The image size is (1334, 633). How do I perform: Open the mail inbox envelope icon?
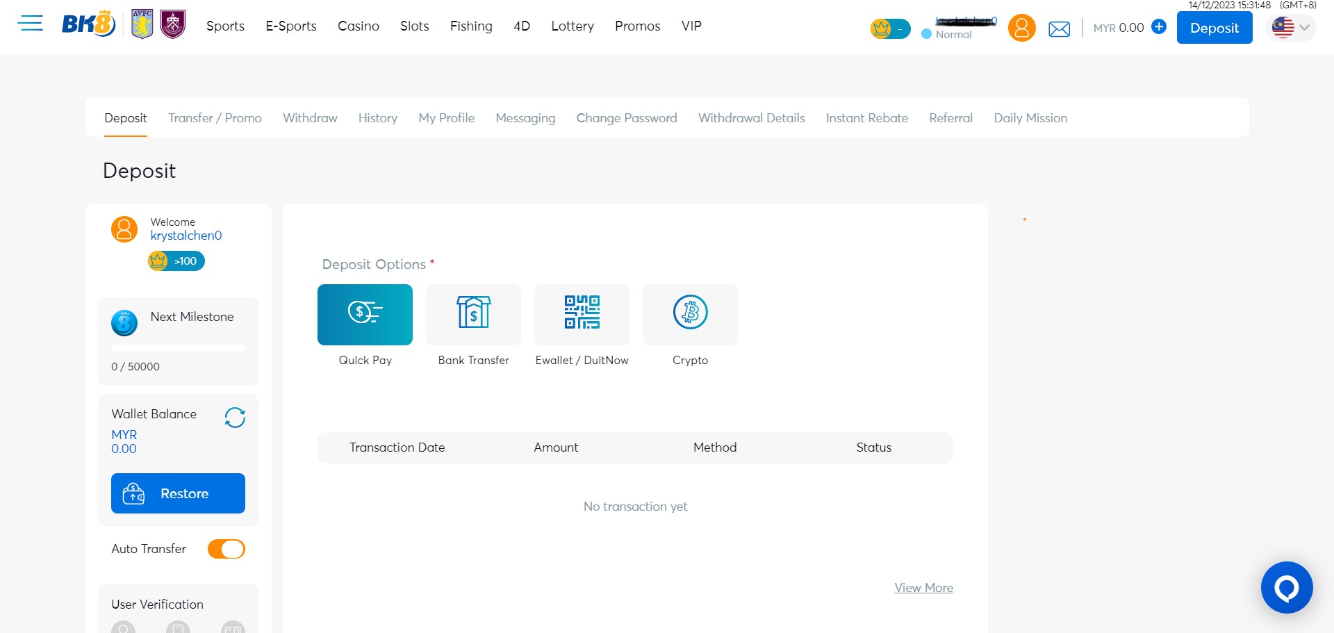coord(1059,28)
